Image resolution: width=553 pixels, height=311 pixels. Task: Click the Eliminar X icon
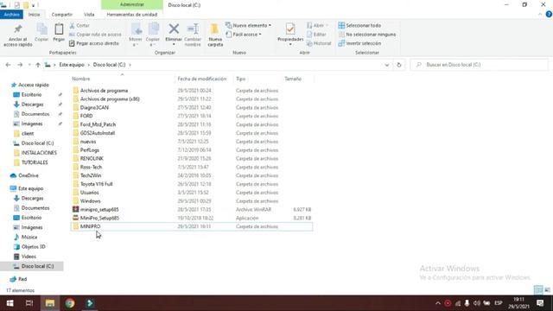(x=174, y=29)
